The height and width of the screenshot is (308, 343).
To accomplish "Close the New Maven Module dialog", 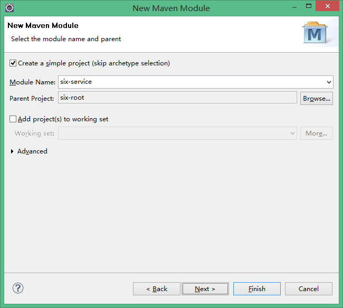I will [328, 6].
